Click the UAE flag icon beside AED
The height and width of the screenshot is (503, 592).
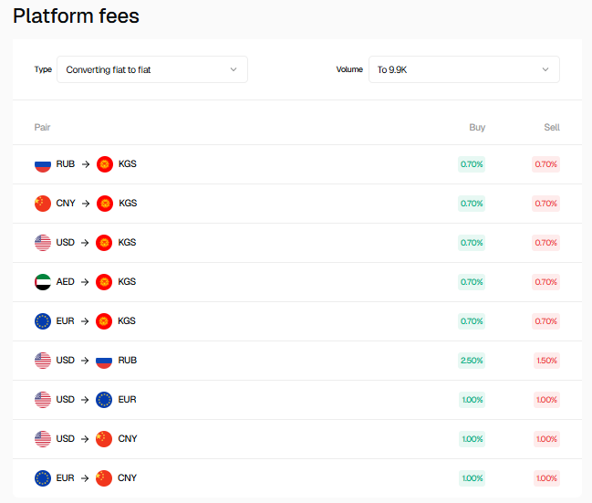43,282
